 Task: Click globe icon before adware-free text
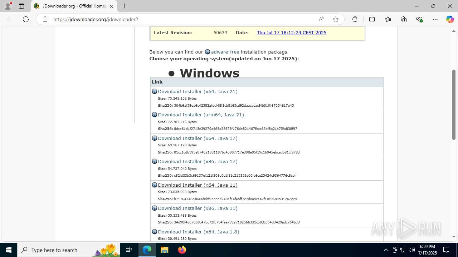[208, 52]
